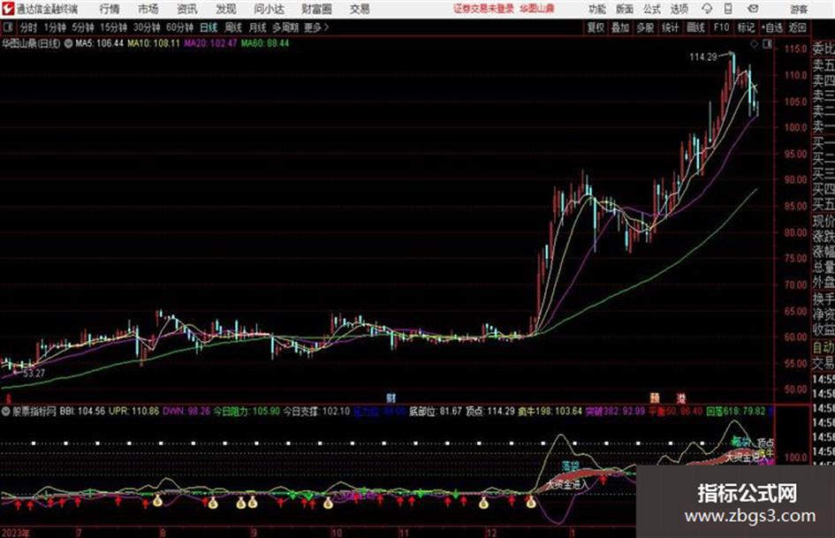Open the customer service headset icon
This screenshot has height=538, width=835.
click(x=707, y=9)
